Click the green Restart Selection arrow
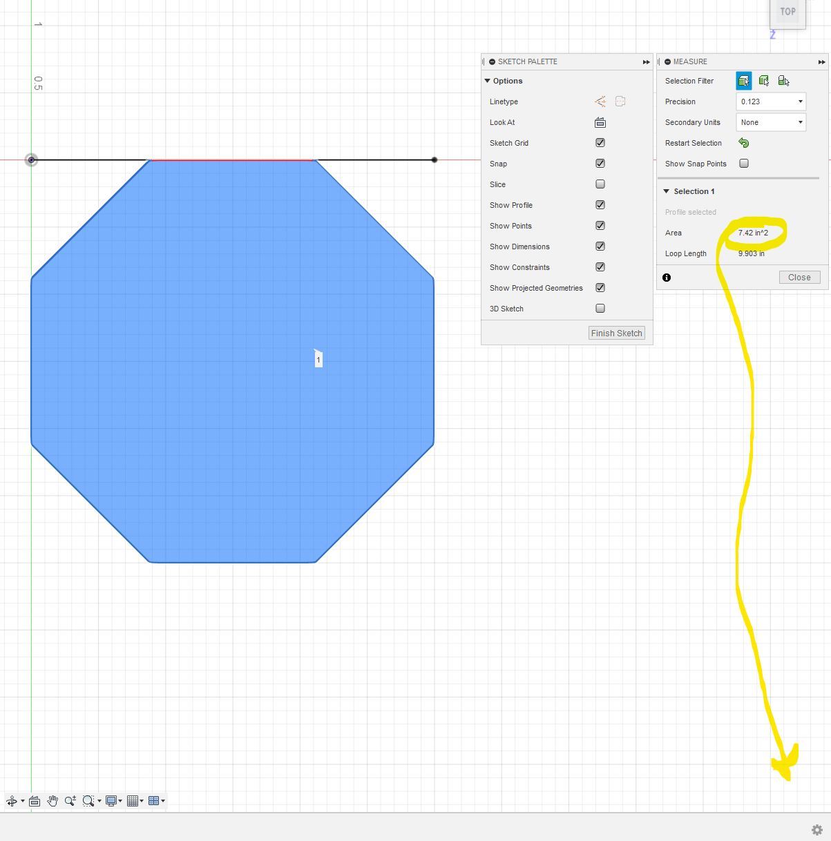The width and height of the screenshot is (831, 841). click(x=744, y=143)
